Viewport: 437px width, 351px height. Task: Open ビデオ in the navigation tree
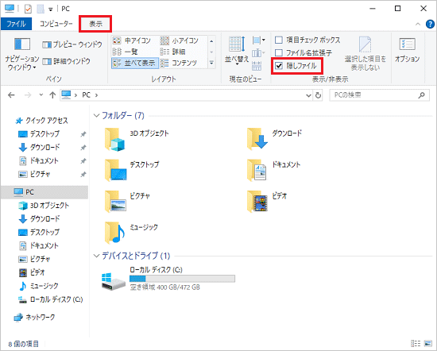click(32, 272)
